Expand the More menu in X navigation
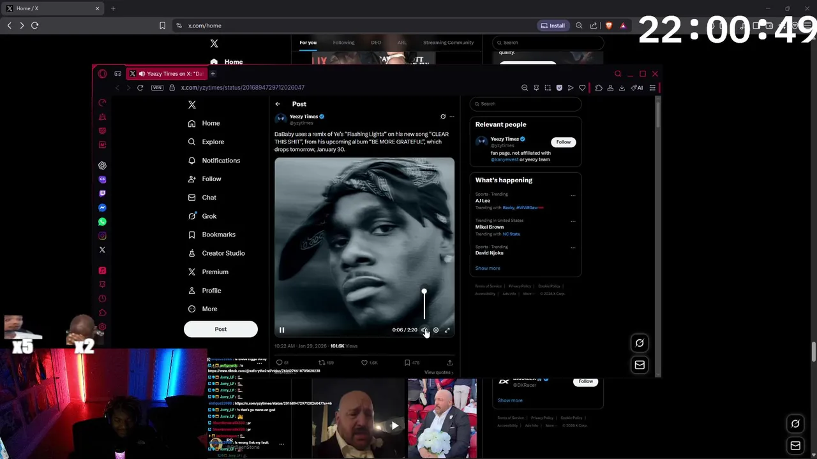 pyautogui.click(x=202, y=309)
